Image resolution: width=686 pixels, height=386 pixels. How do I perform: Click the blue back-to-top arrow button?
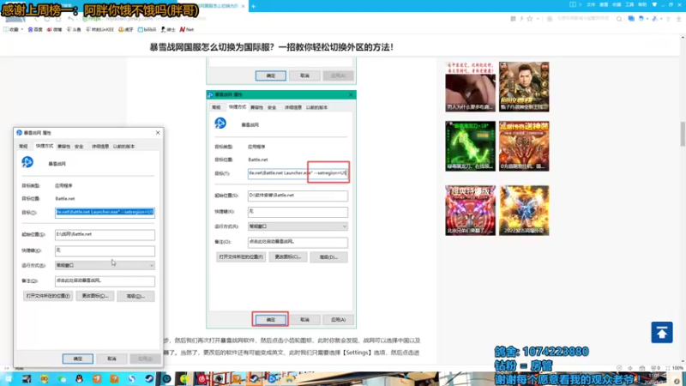(661, 333)
